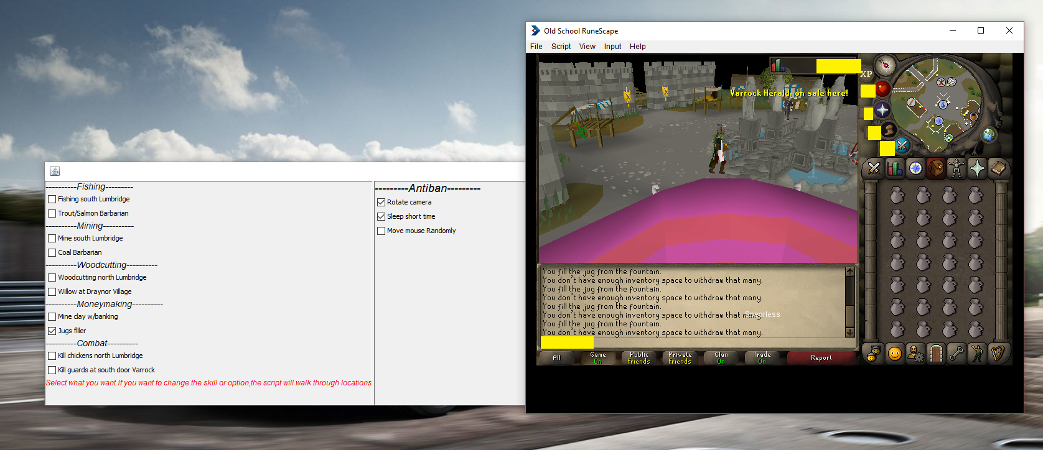Viewport: 1043px width, 450px height.
Task: Click the Hitpoints heart orb
Action: 882,89
